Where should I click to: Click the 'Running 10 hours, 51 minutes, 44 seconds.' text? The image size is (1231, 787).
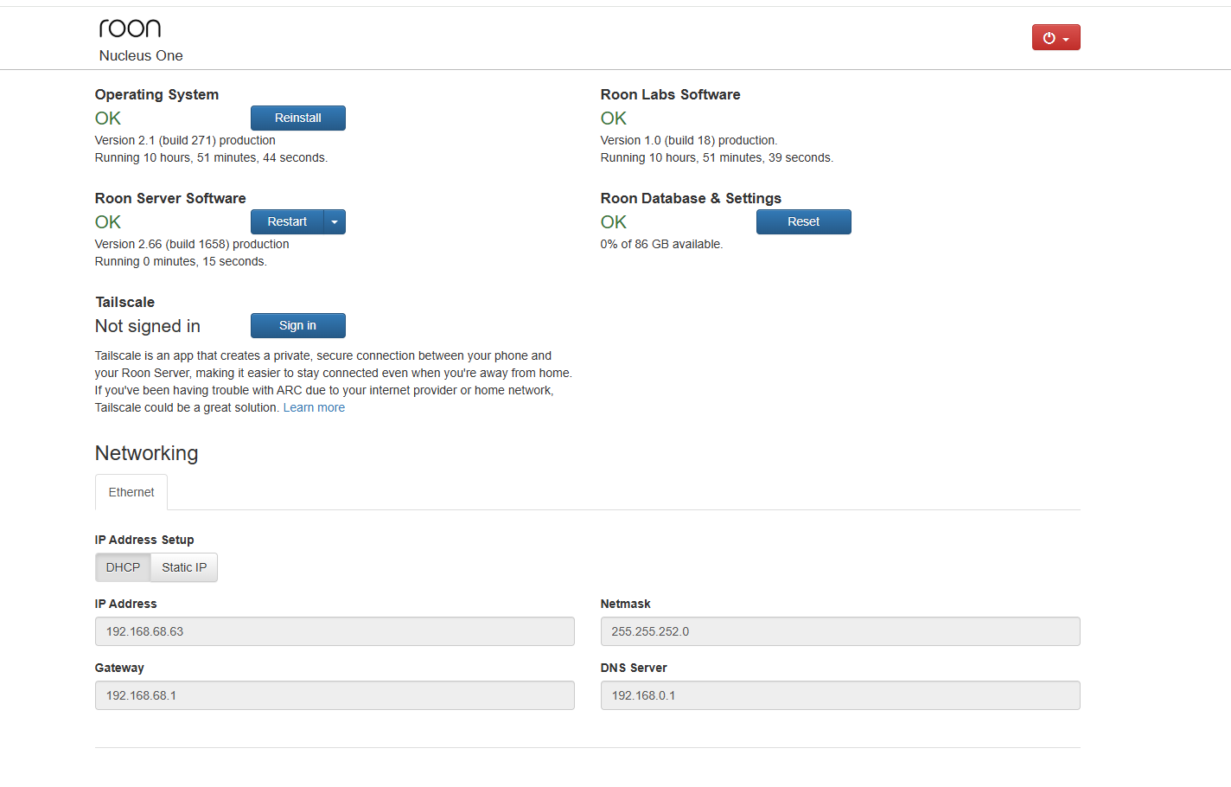click(211, 157)
